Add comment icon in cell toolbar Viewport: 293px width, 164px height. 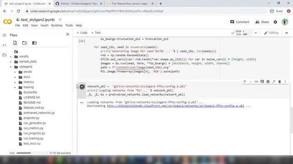tap(262, 82)
